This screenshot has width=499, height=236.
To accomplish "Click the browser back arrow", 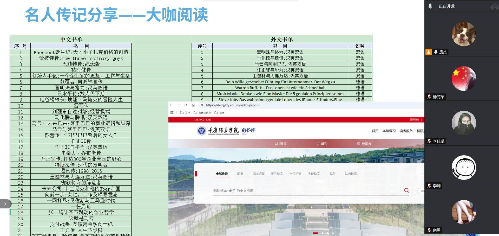I will [171, 105].
